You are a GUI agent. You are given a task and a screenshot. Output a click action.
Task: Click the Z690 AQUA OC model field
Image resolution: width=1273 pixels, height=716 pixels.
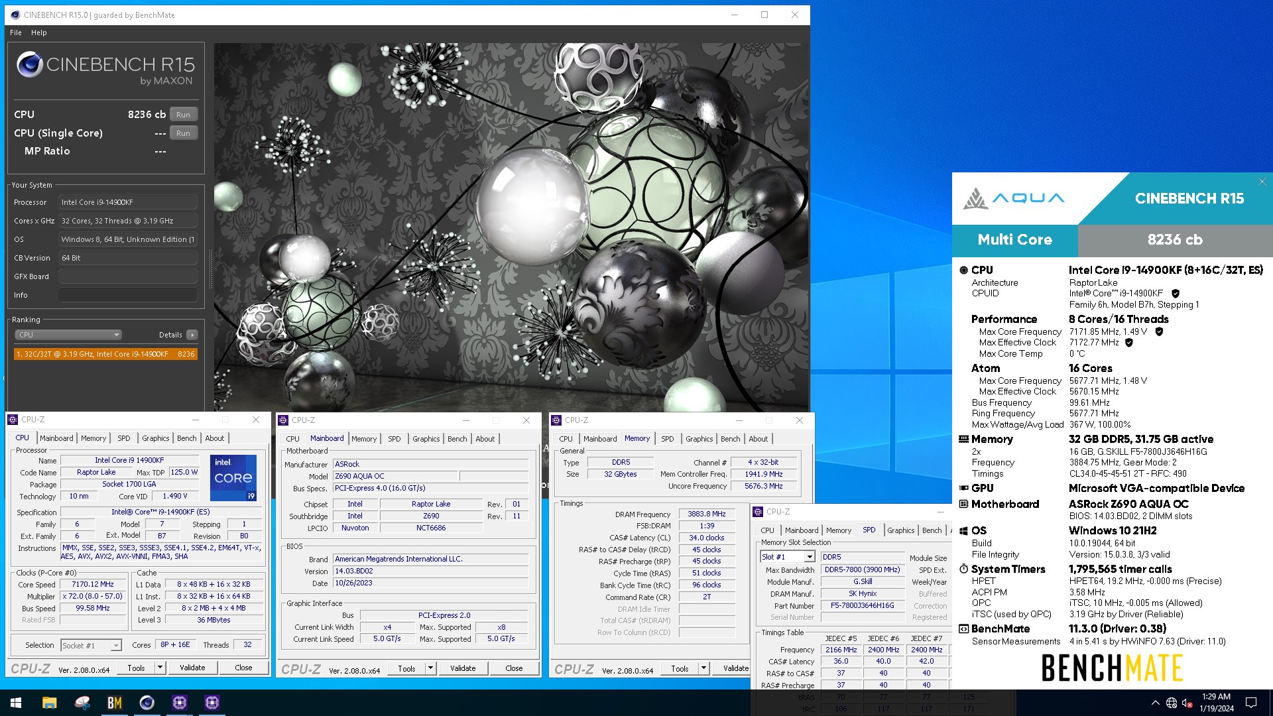[x=395, y=476]
